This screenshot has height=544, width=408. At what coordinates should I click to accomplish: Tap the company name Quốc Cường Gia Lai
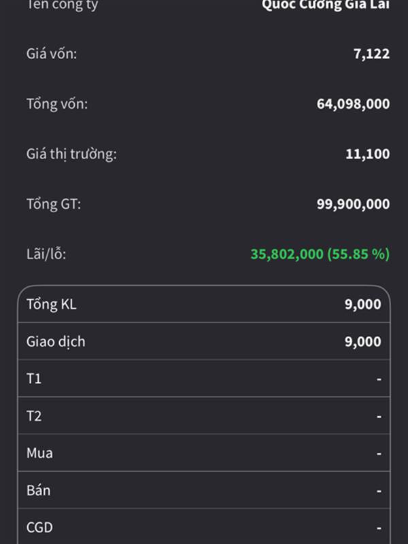coord(326,5)
